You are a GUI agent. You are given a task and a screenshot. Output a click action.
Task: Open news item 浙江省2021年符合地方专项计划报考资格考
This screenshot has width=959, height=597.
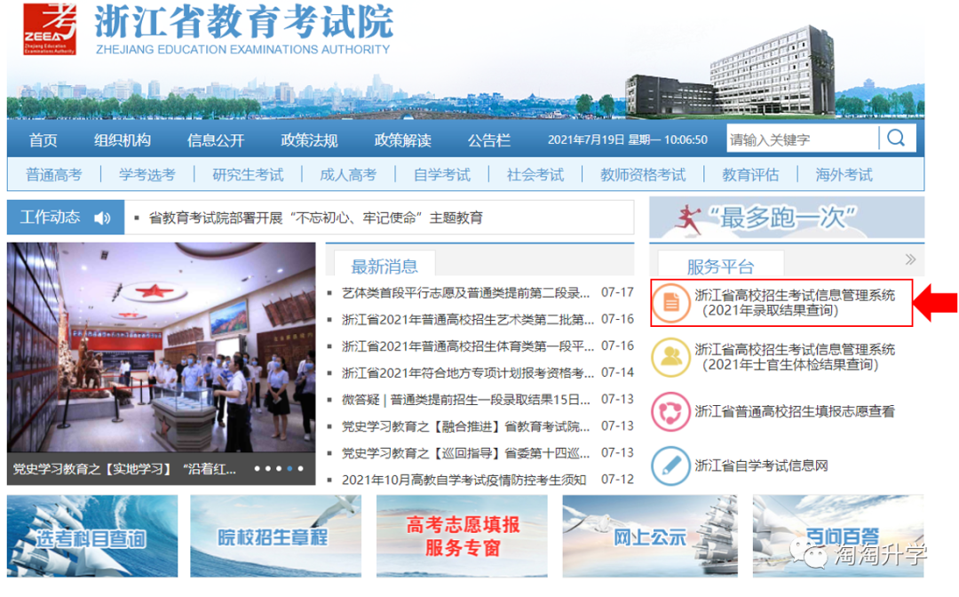tap(468, 372)
